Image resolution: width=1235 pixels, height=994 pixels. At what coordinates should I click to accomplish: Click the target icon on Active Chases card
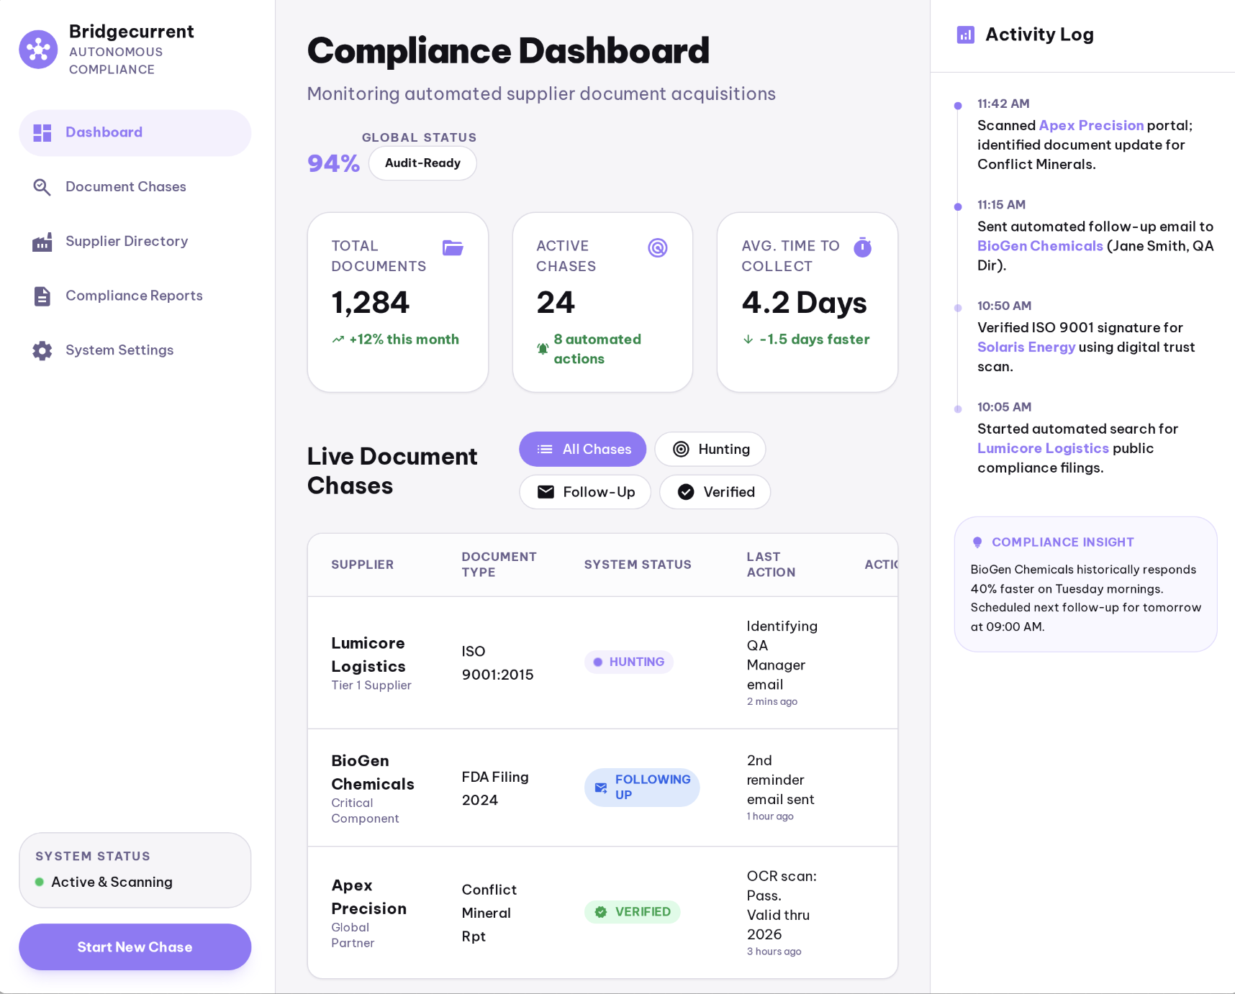(658, 247)
